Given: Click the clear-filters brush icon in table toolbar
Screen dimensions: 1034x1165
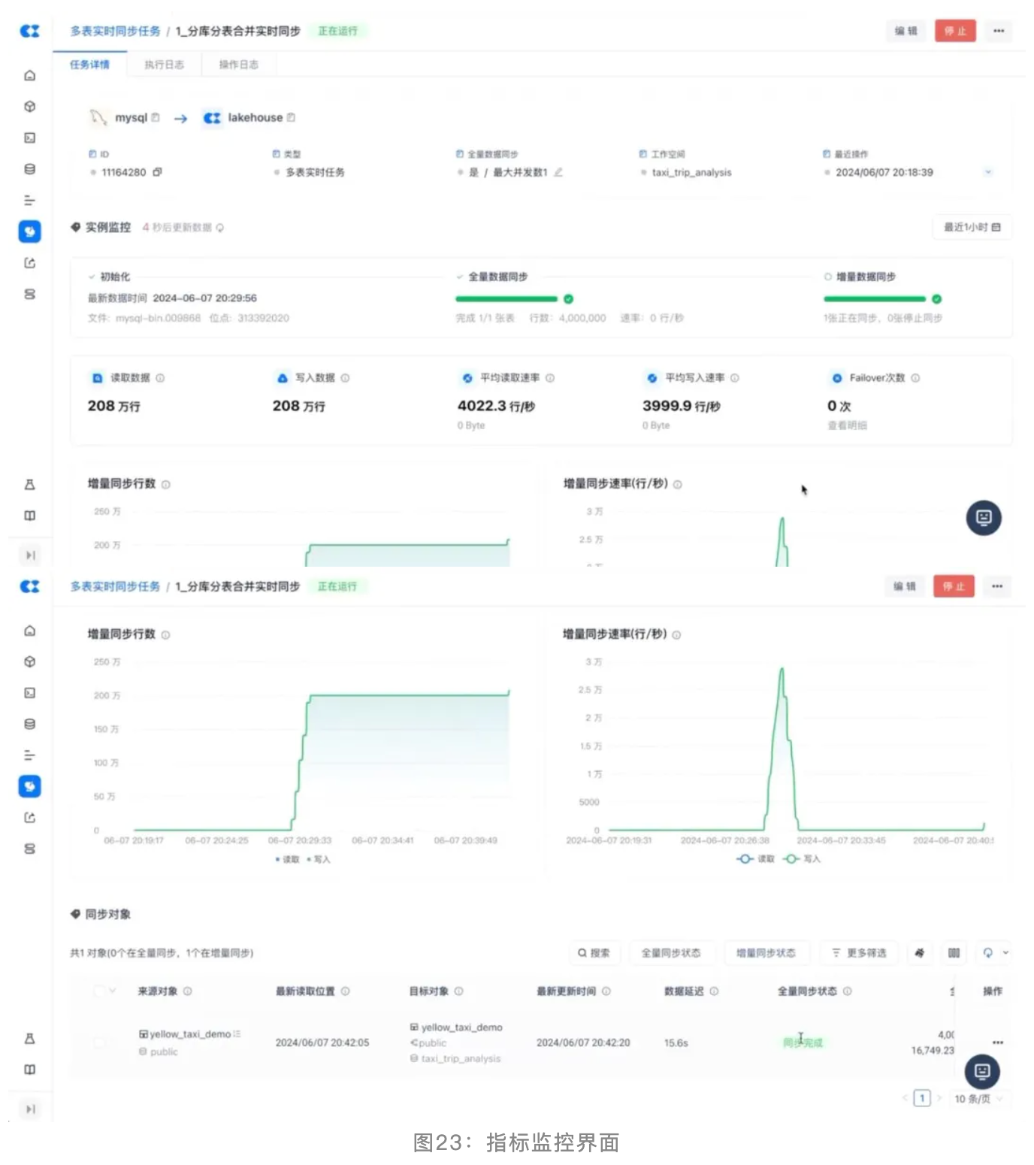Looking at the screenshot, I should click(x=919, y=953).
